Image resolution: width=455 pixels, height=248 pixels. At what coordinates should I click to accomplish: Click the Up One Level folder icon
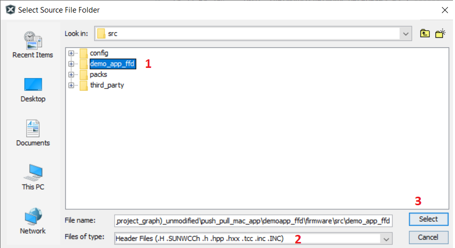point(425,34)
